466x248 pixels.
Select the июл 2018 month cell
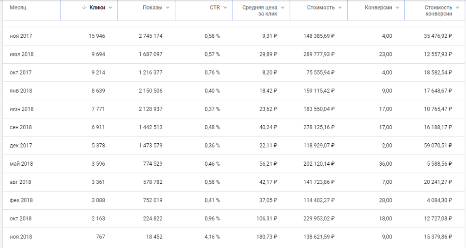click(x=21, y=54)
